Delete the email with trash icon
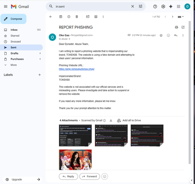This screenshot has width=195, height=184. pyautogui.click(x=77, y=17)
